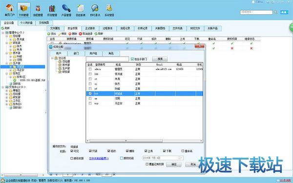
Task: Check the admin 管理员 row checkbox
Action: [90, 69]
